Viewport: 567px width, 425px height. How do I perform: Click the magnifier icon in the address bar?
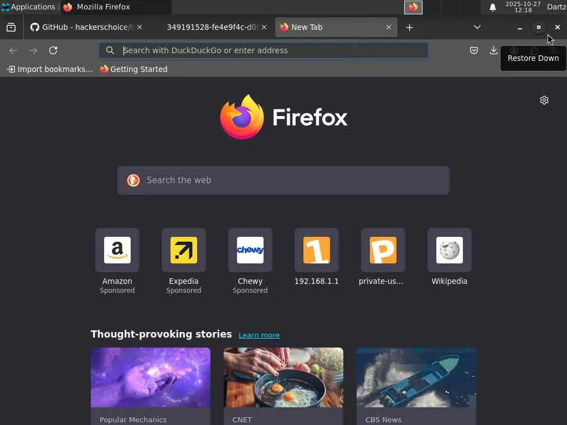[110, 50]
